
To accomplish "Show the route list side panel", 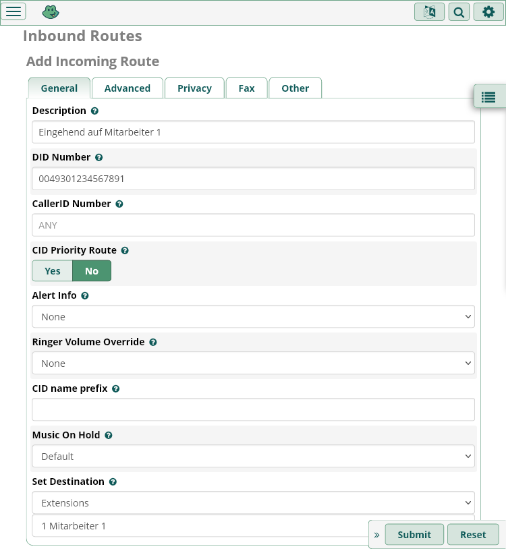I will (488, 97).
